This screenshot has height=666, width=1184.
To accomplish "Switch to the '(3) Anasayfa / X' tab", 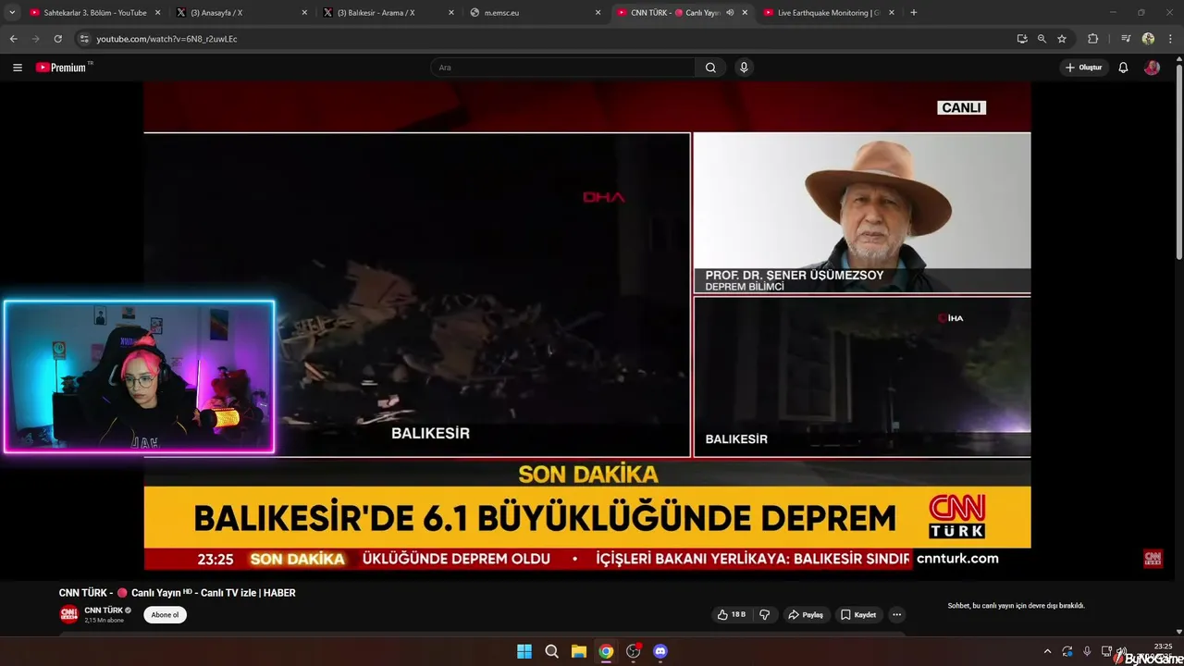I will [242, 13].
